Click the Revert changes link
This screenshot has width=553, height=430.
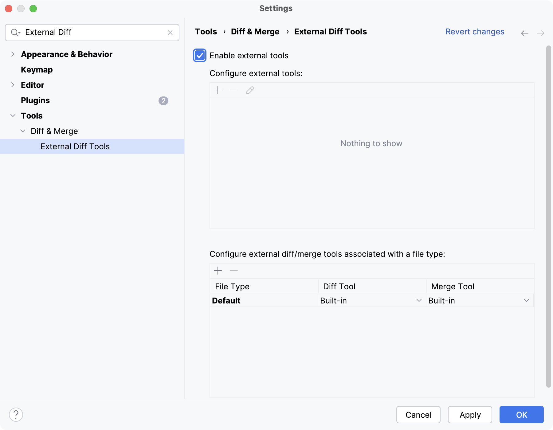coord(475,32)
